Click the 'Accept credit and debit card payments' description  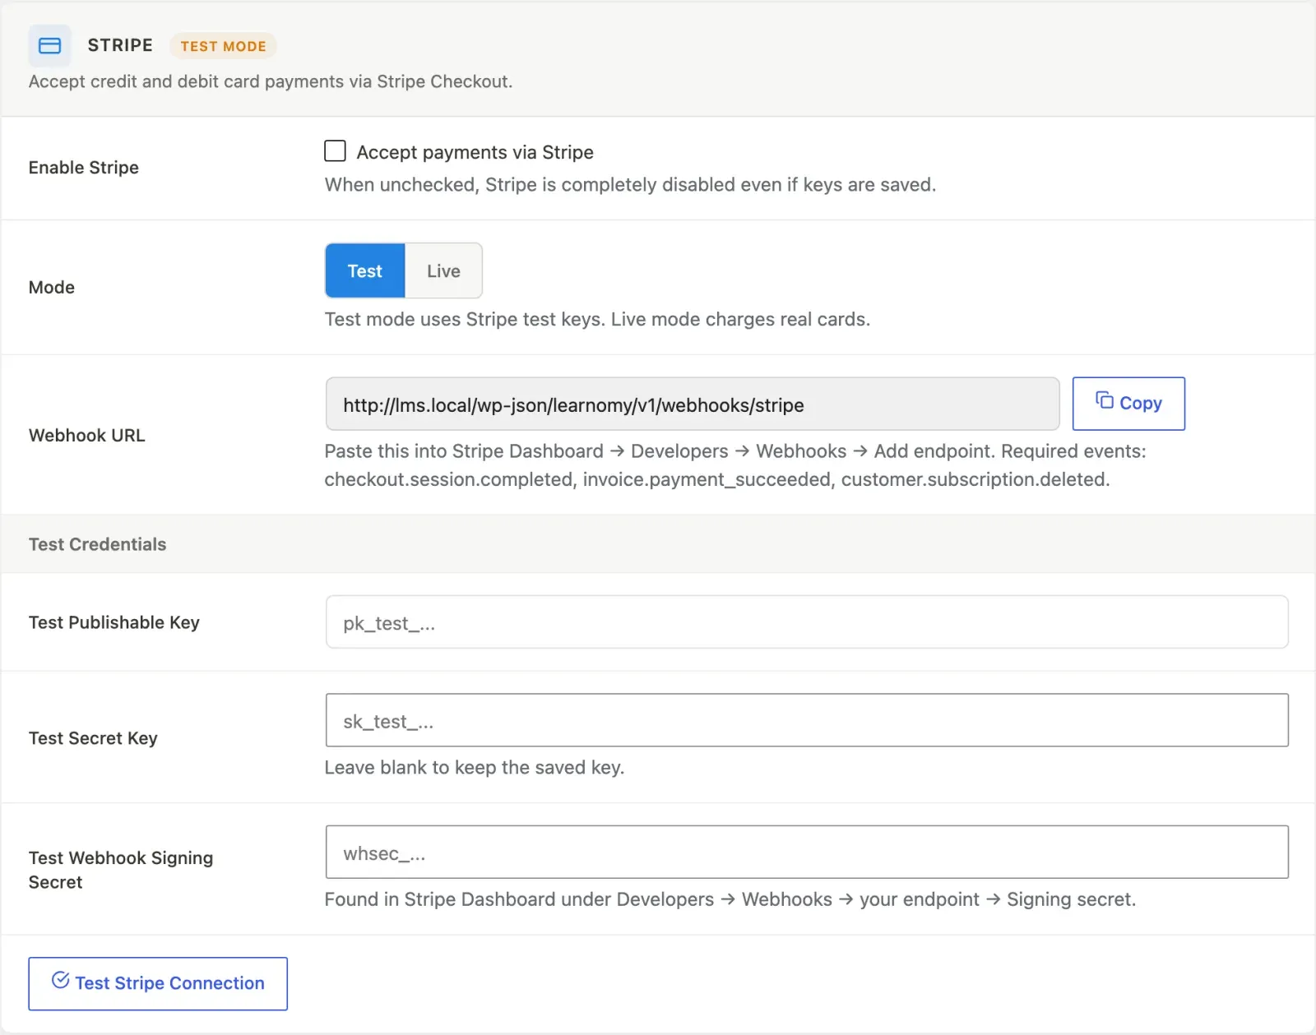[x=271, y=81]
